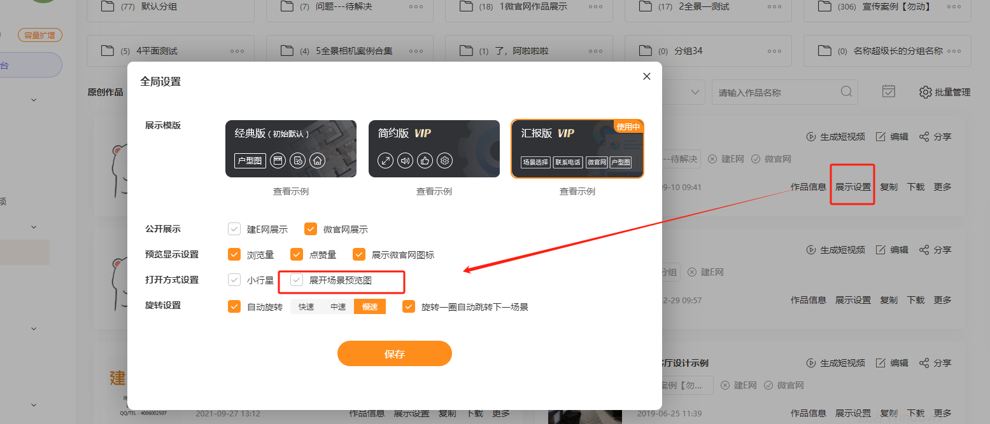Click 查看示例 under the 简约版 template

point(434,191)
